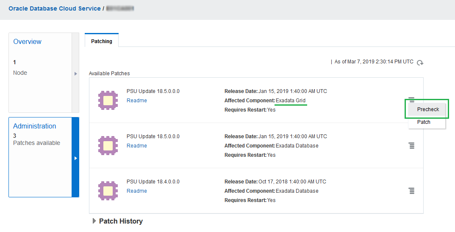The height and width of the screenshot is (232, 455).
Task: Choose Patch from the actions menu
Action: tap(424, 122)
